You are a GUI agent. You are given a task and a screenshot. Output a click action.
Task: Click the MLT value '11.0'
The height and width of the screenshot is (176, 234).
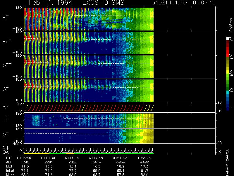(25, 166)
